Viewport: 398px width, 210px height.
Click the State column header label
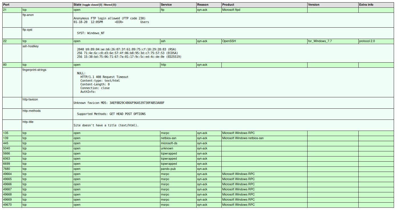77,5
